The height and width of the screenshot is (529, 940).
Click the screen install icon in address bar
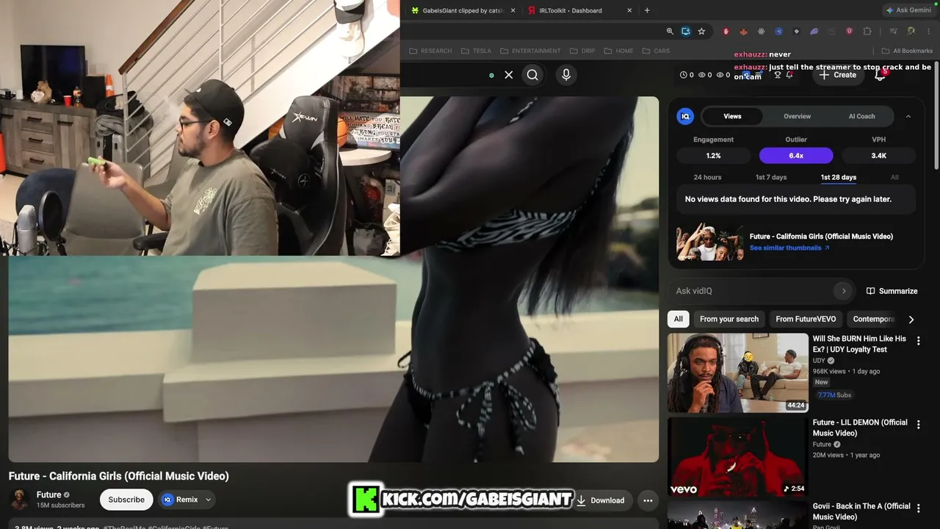coord(686,32)
